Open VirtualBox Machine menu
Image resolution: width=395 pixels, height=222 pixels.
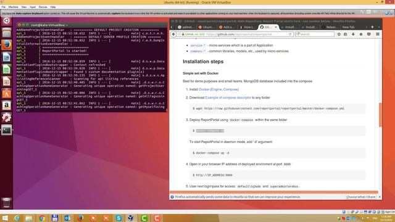[14, 7]
